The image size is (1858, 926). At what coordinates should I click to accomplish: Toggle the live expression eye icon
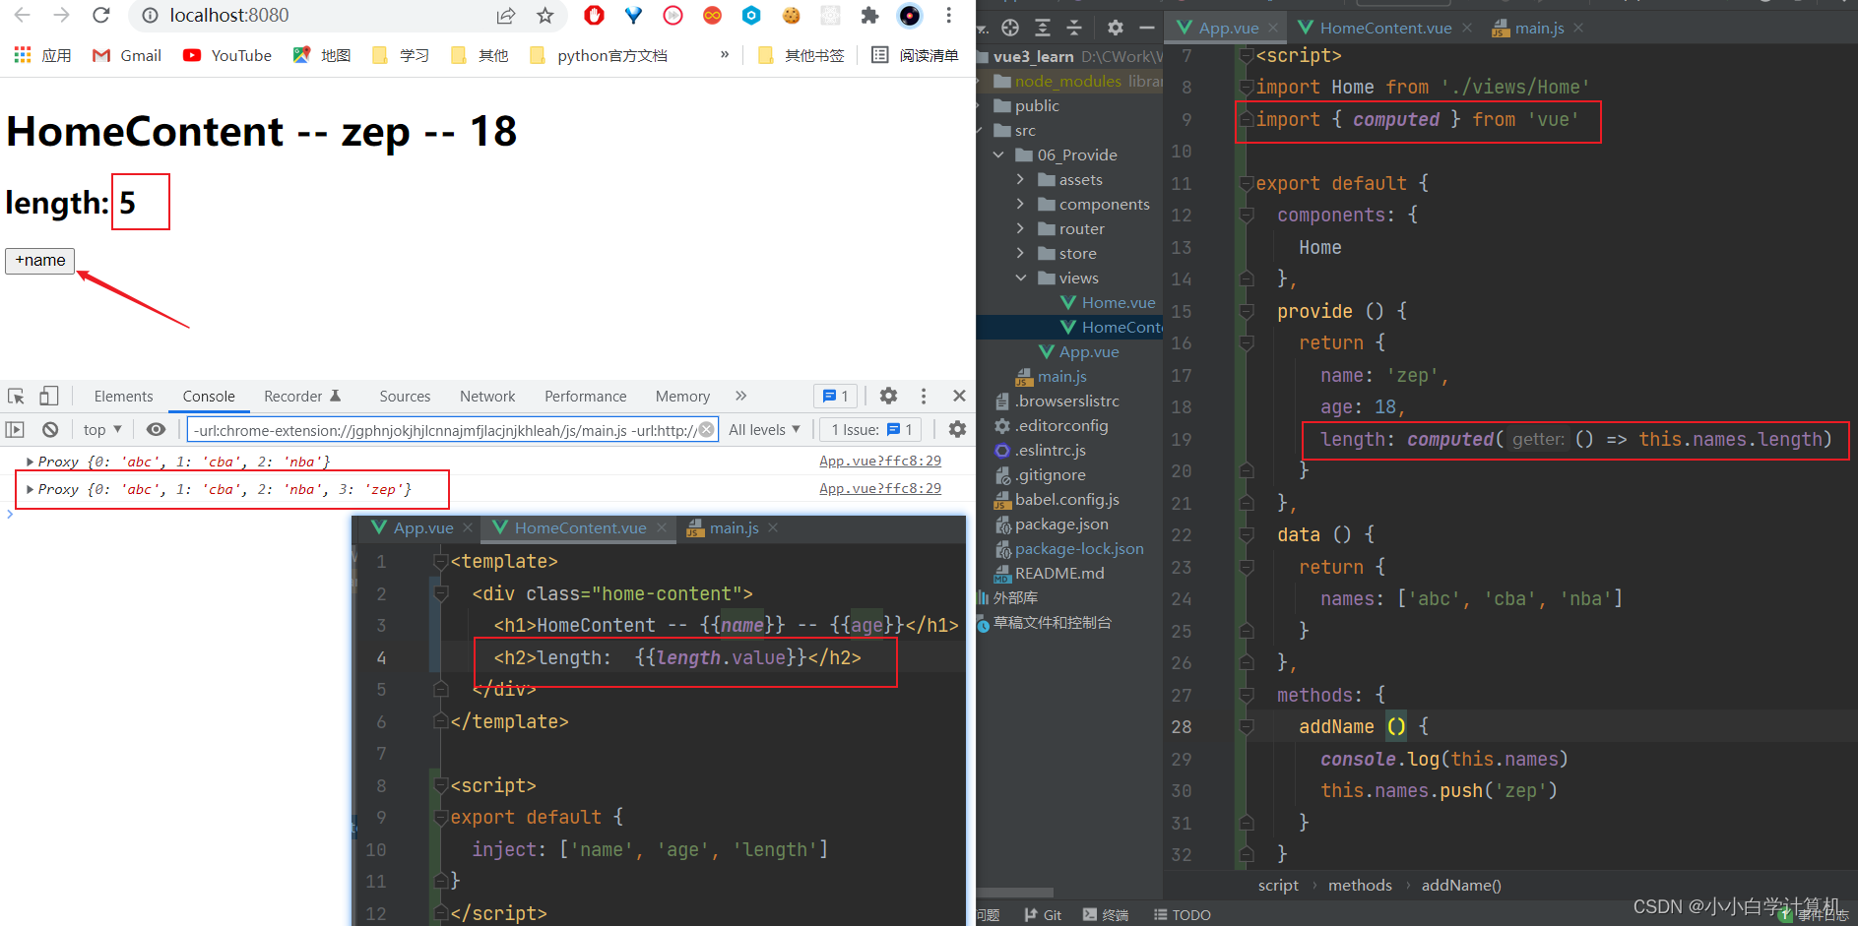point(156,429)
